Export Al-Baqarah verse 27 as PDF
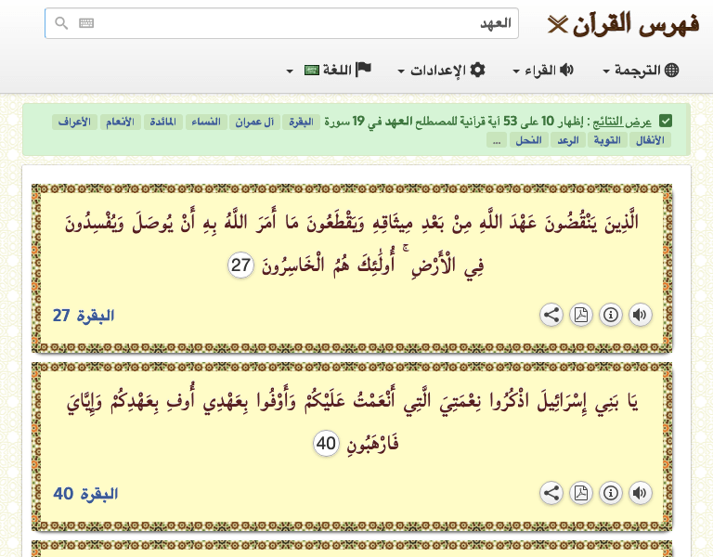The image size is (713, 557). tap(580, 315)
